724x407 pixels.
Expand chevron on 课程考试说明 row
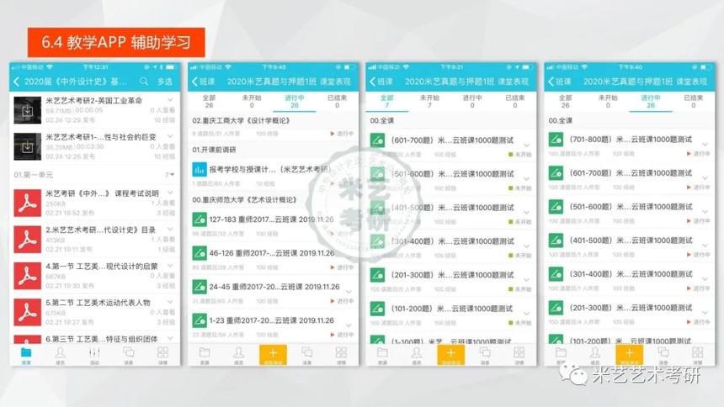click(170, 193)
